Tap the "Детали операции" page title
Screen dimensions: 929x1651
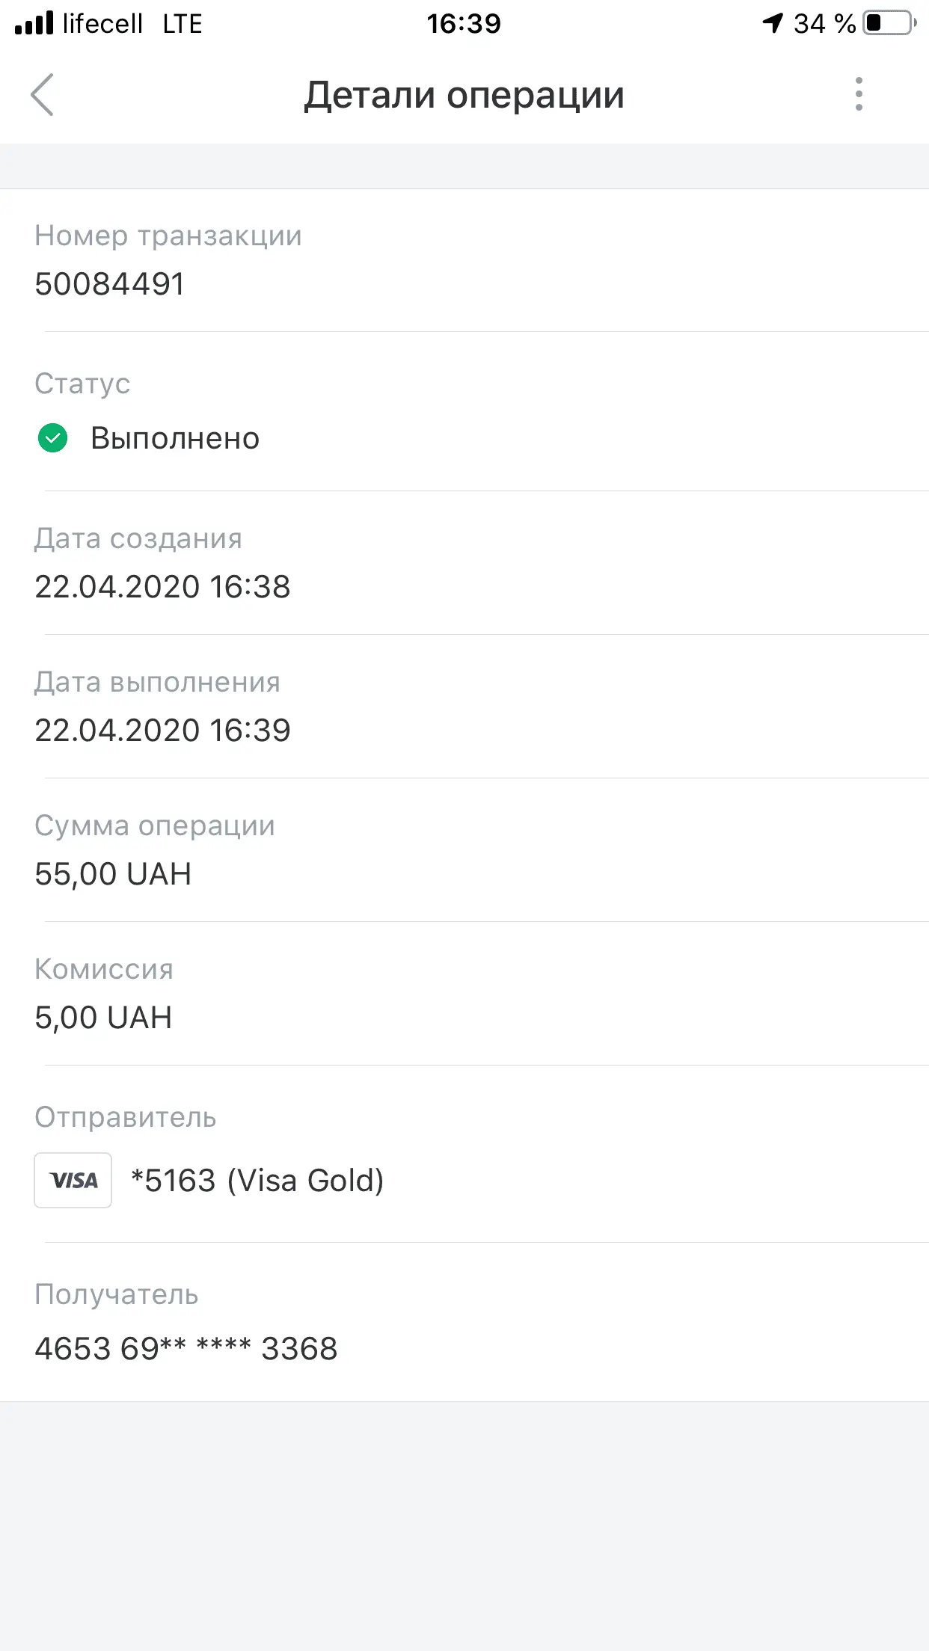coord(464,95)
